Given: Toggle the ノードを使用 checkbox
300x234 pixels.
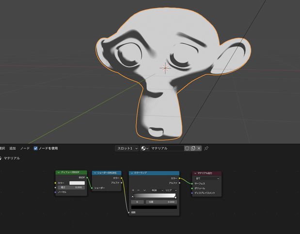Looking at the screenshot, I should [35, 148].
